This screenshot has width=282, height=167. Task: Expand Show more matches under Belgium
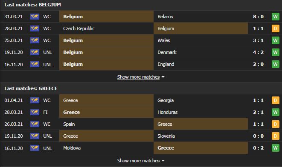click(x=138, y=77)
